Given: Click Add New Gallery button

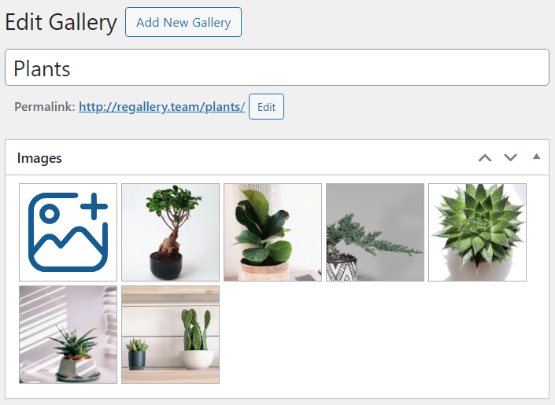Looking at the screenshot, I should (183, 22).
